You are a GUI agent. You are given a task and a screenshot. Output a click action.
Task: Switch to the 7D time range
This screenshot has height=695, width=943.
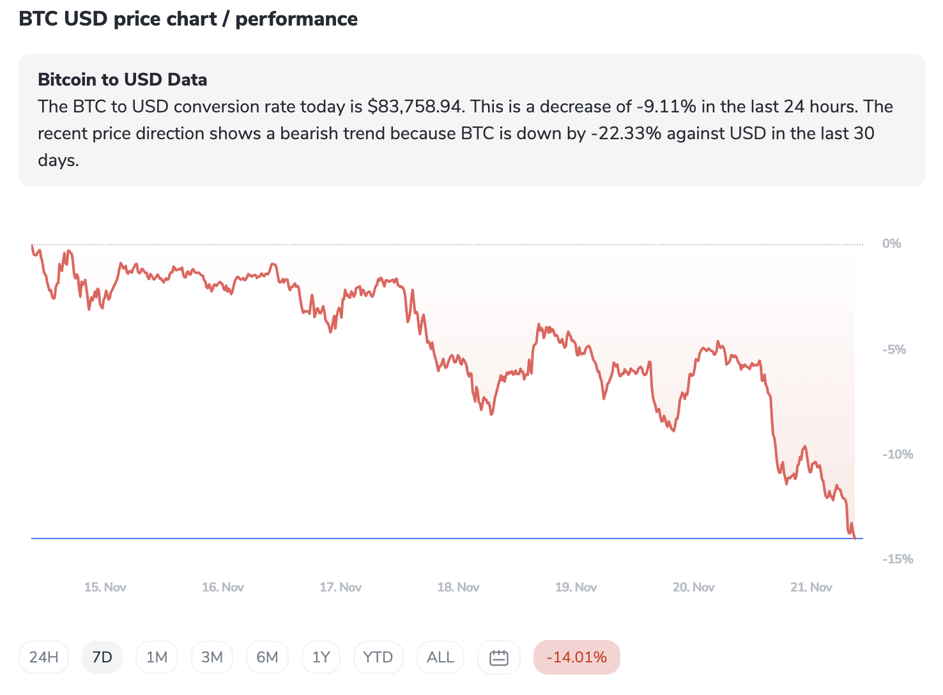(102, 657)
